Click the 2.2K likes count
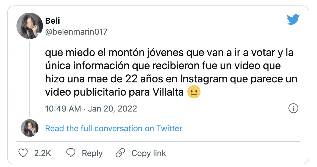Screen dimensions: 317x167 pyautogui.click(x=43, y=153)
